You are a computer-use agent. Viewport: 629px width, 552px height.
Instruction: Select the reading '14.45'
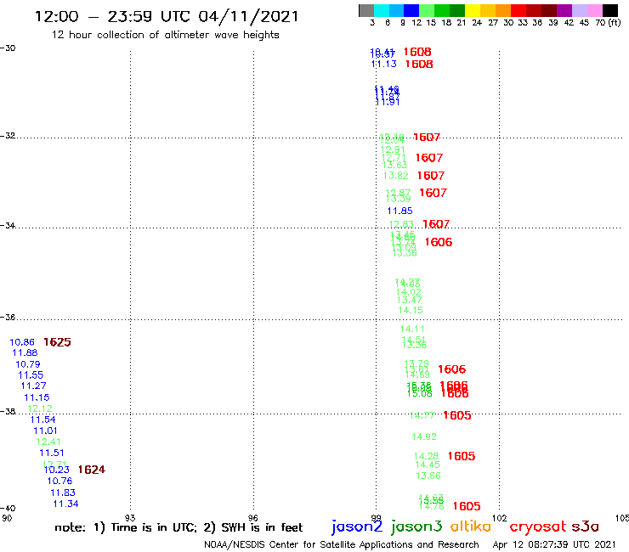coord(428,465)
